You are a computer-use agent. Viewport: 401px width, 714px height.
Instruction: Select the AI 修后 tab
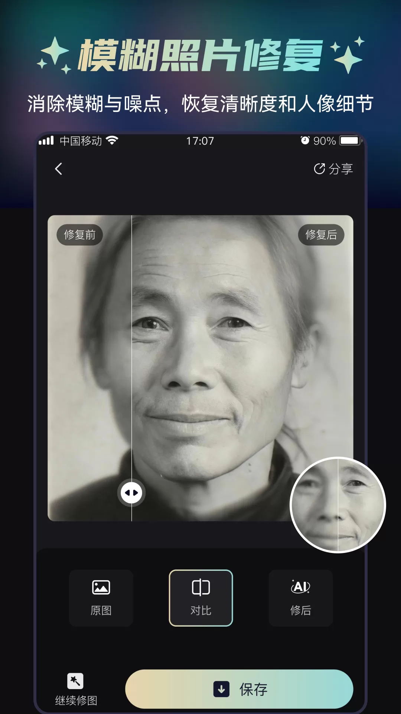coord(301,598)
